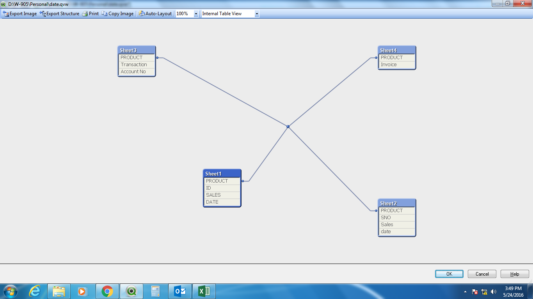Image resolution: width=533 pixels, height=299 pixels.
Task: Select the Sheet3 table header
Action: 137,50
